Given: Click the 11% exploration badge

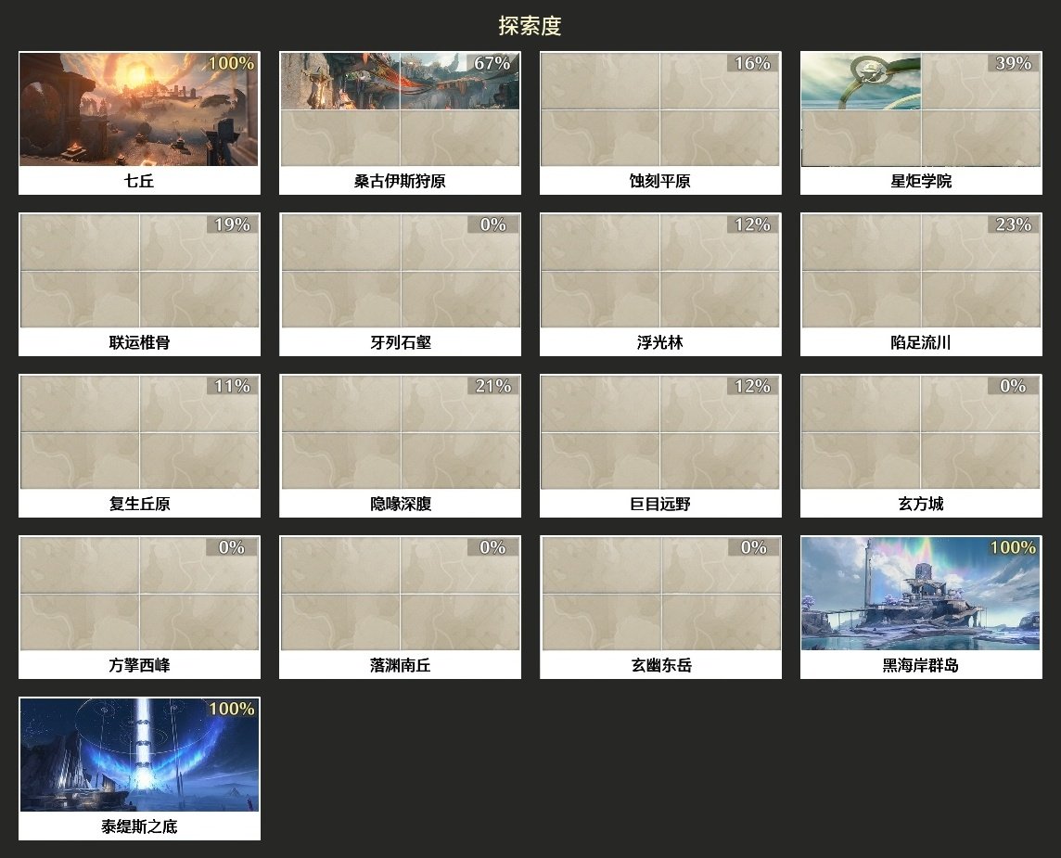Looking at the screenshot, I should pyautogui.click(x=232, y=386).
